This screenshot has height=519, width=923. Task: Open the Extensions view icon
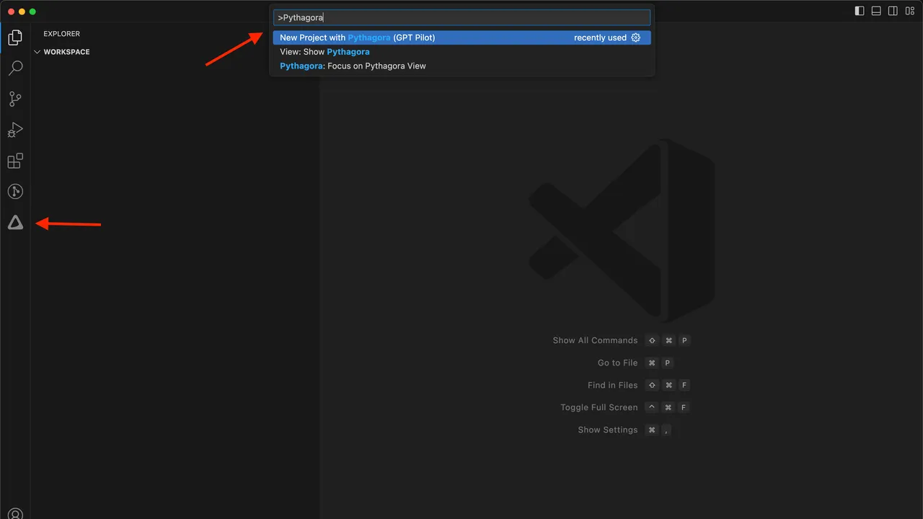tap(15, 161)
